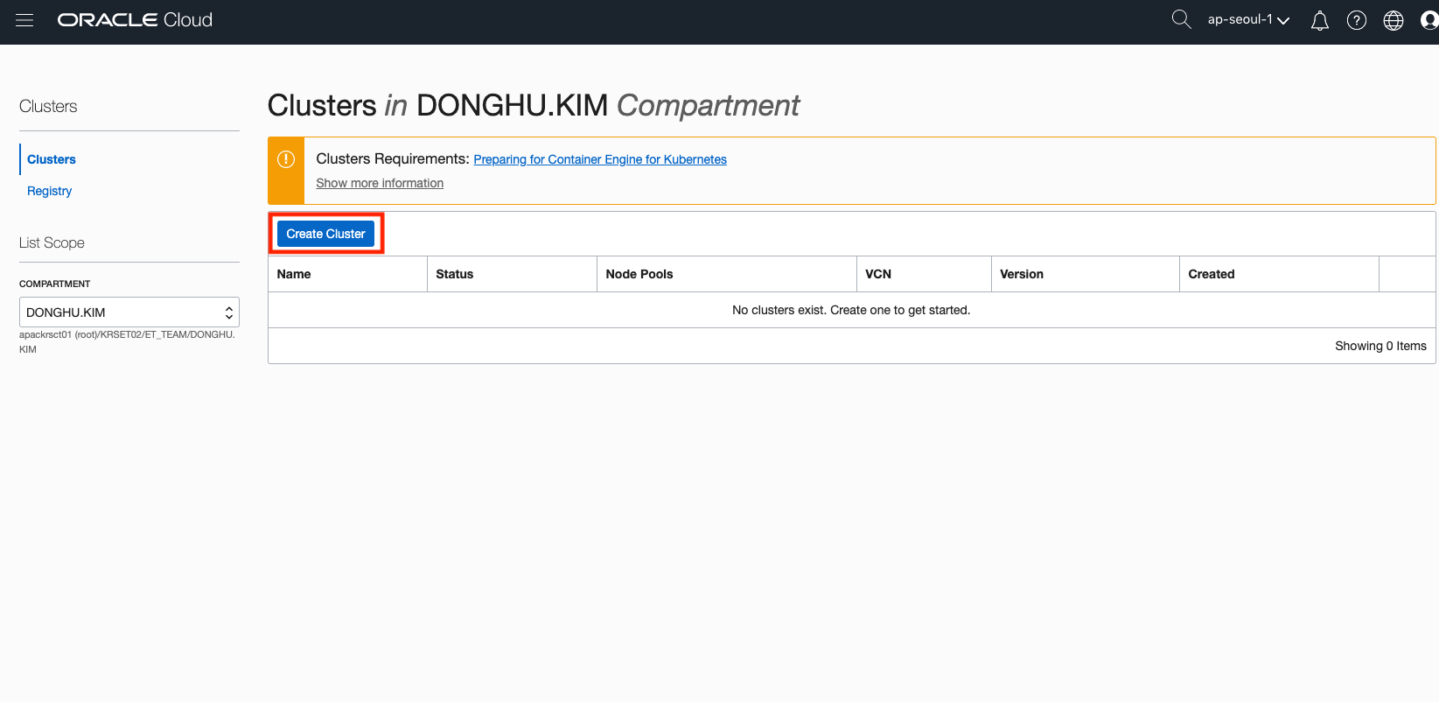Open the ap-seoul-1 region dropdown

1248,19
